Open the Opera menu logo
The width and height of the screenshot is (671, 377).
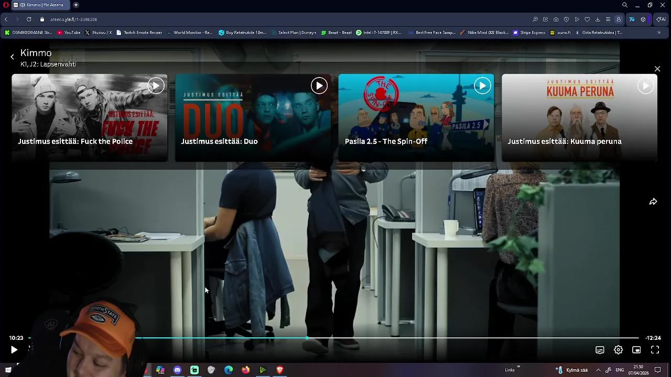[6, 5]
